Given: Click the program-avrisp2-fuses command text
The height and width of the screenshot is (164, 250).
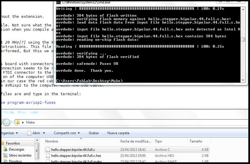Looking at the screenshot, I should [31, 103].
